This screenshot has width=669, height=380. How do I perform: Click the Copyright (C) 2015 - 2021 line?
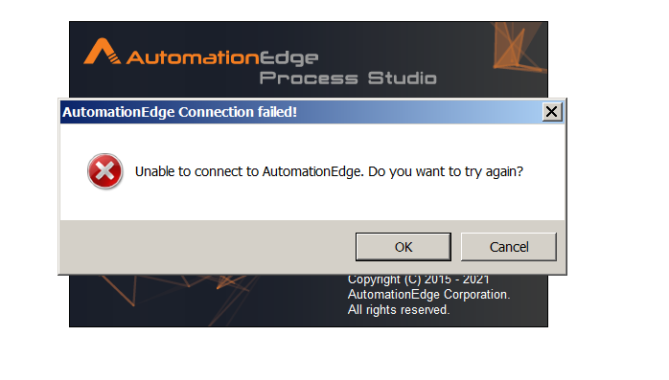coord(418,279)
